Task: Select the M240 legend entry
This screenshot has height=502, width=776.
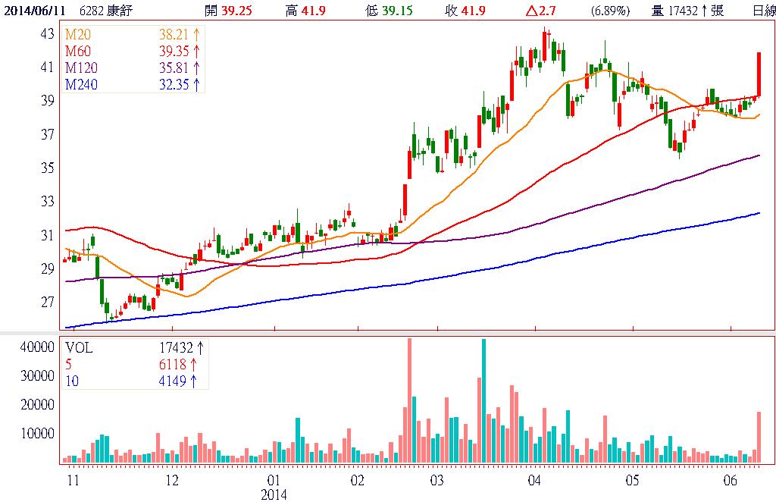Action: point(80,85)
